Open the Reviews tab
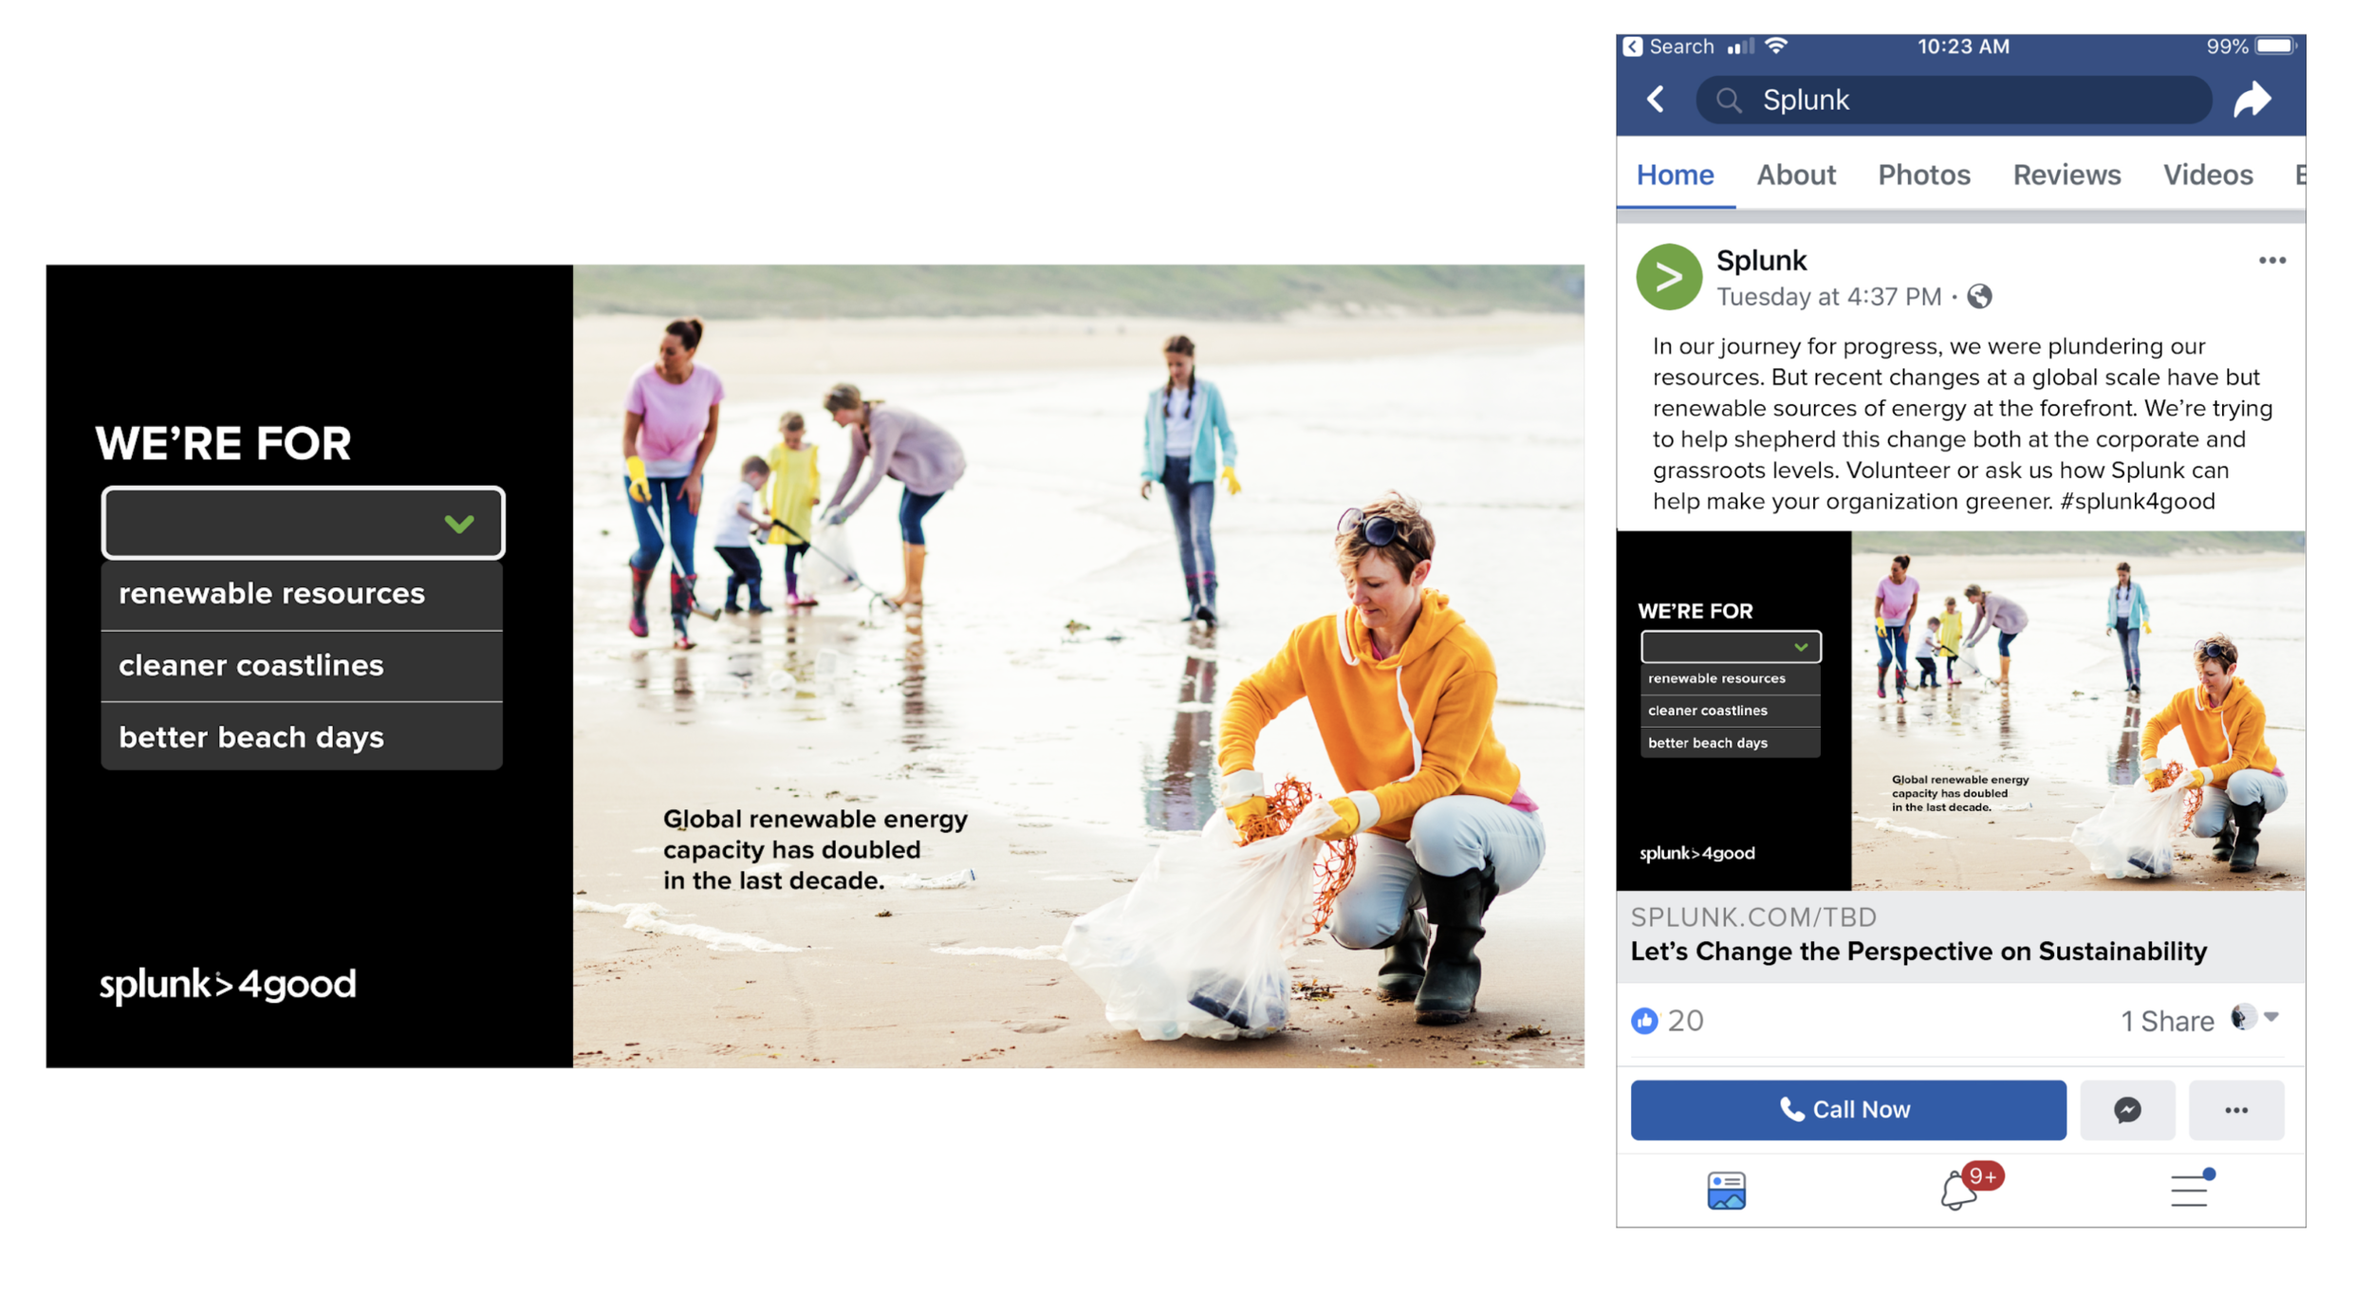 [2066, 176]
